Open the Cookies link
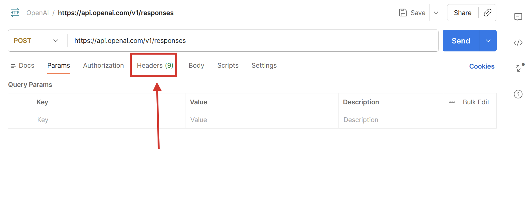Screen dimensions: 529x219 point(482,66)
